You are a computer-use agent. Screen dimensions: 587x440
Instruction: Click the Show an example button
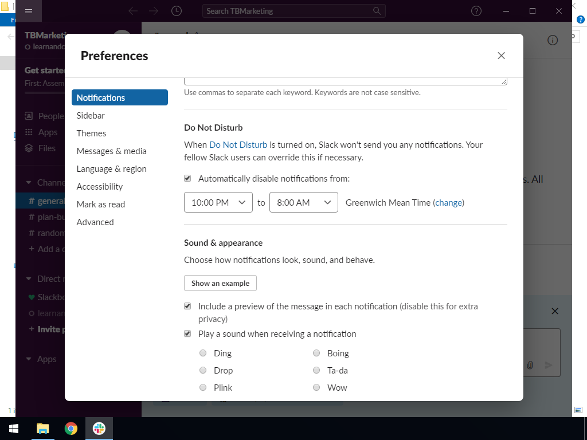coord(220,283)
